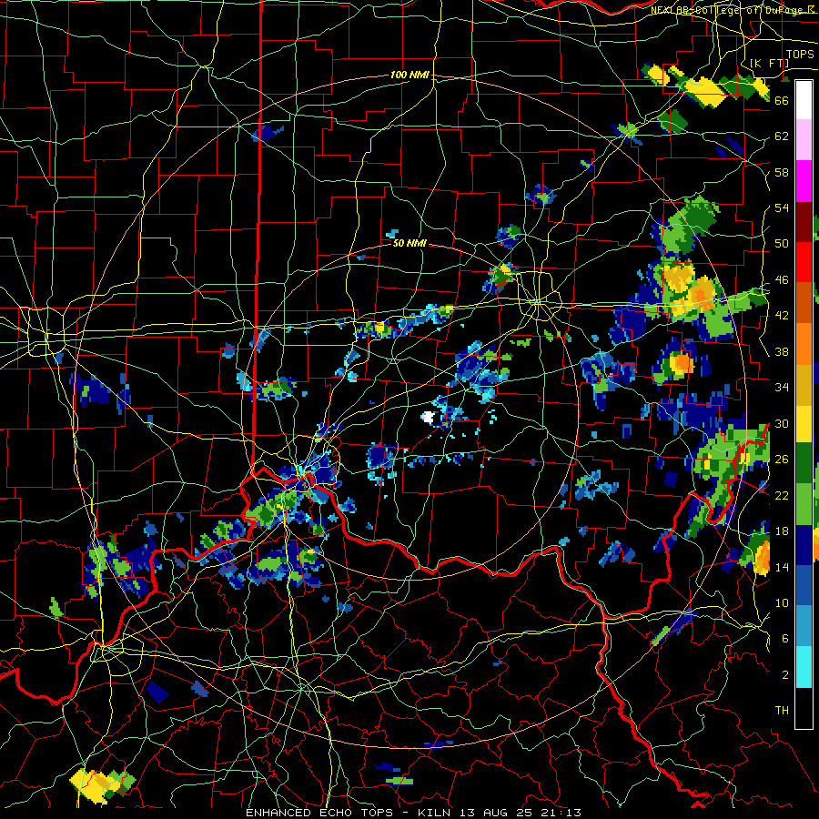Viewport: 819px width, 819px height.
Task: Click the "50 NMI" range ring label
Action: pos(409,243)
